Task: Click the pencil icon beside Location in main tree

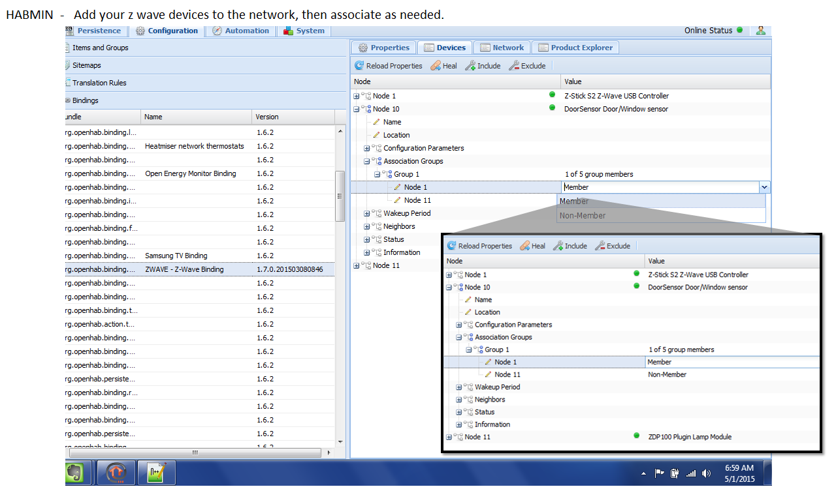Action: 376,135
